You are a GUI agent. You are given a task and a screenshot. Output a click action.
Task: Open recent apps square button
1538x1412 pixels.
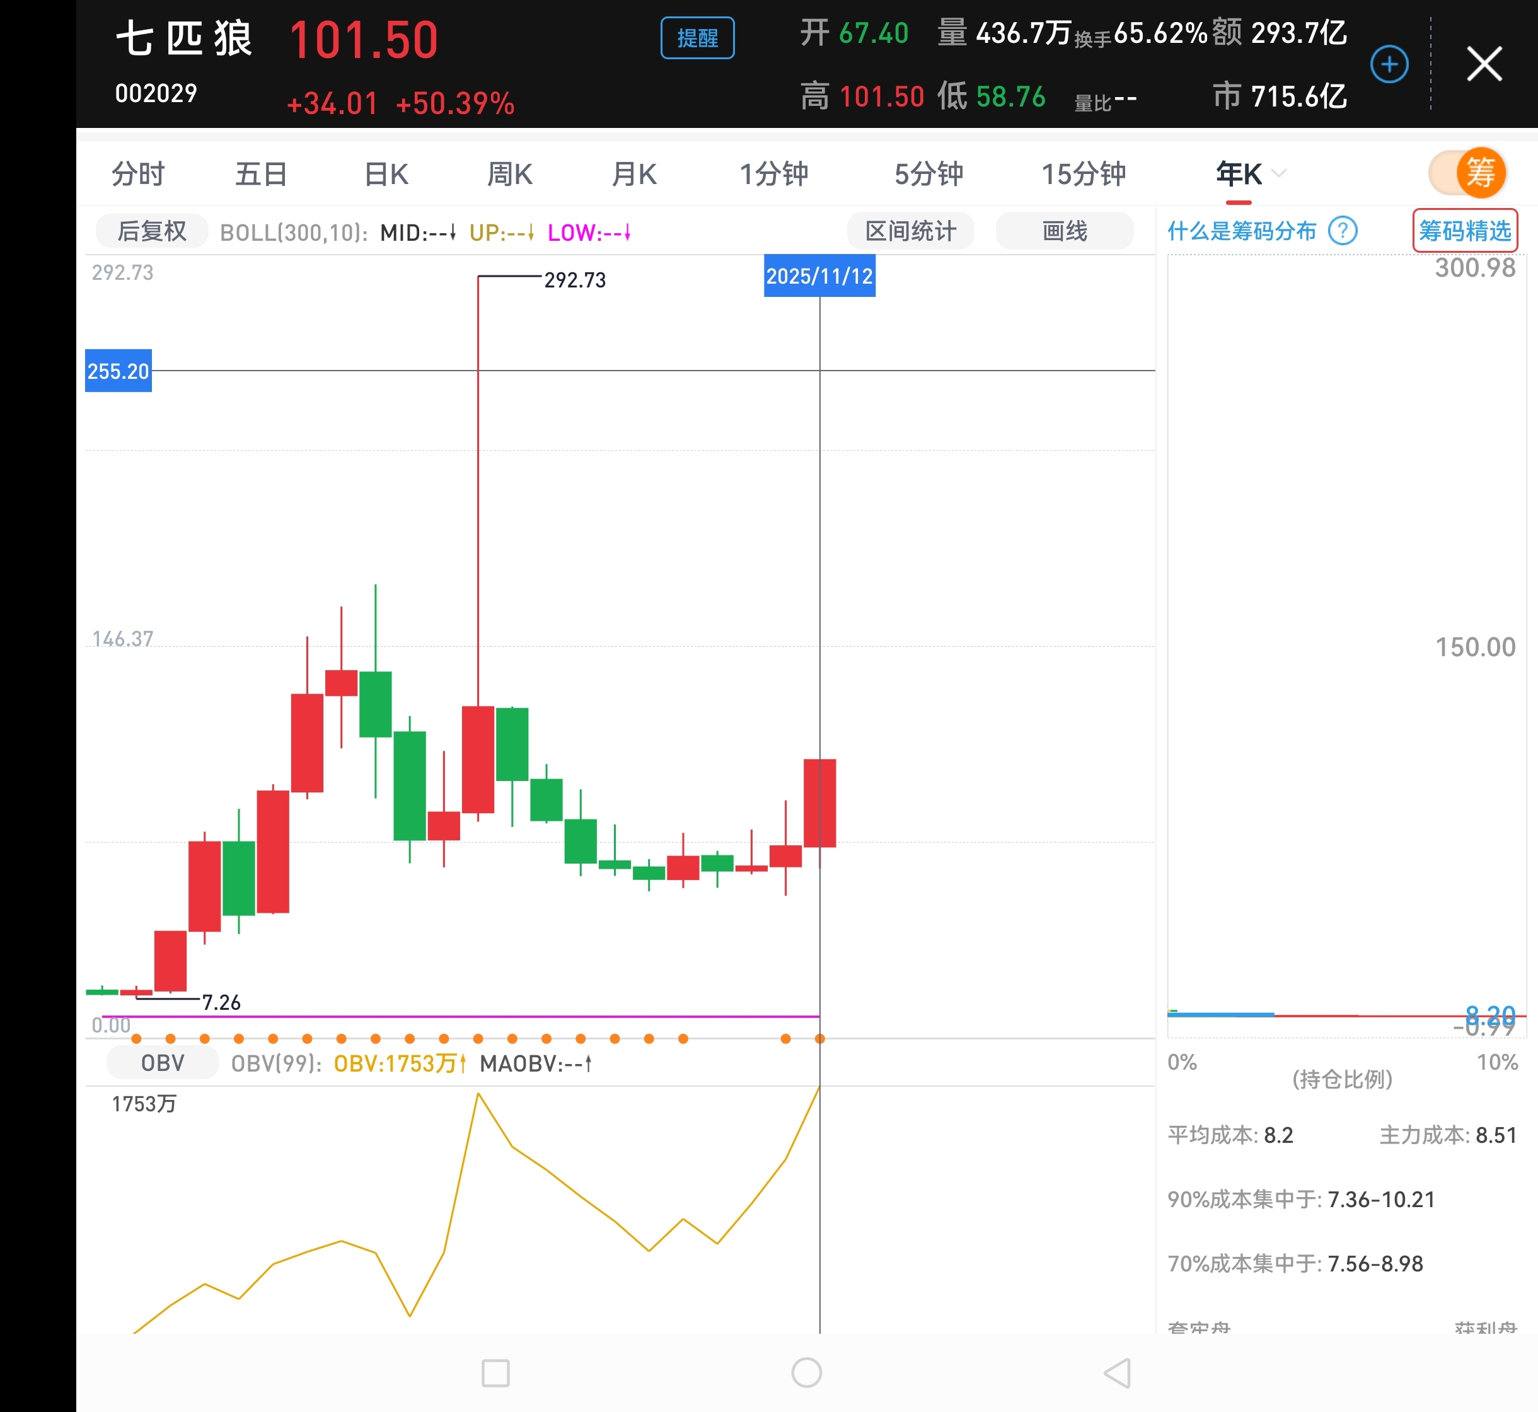(496, 1373)
